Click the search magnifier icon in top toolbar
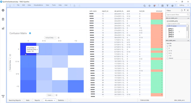The width and height of the screenshot is (191, 103). click(x=144, y=6)
